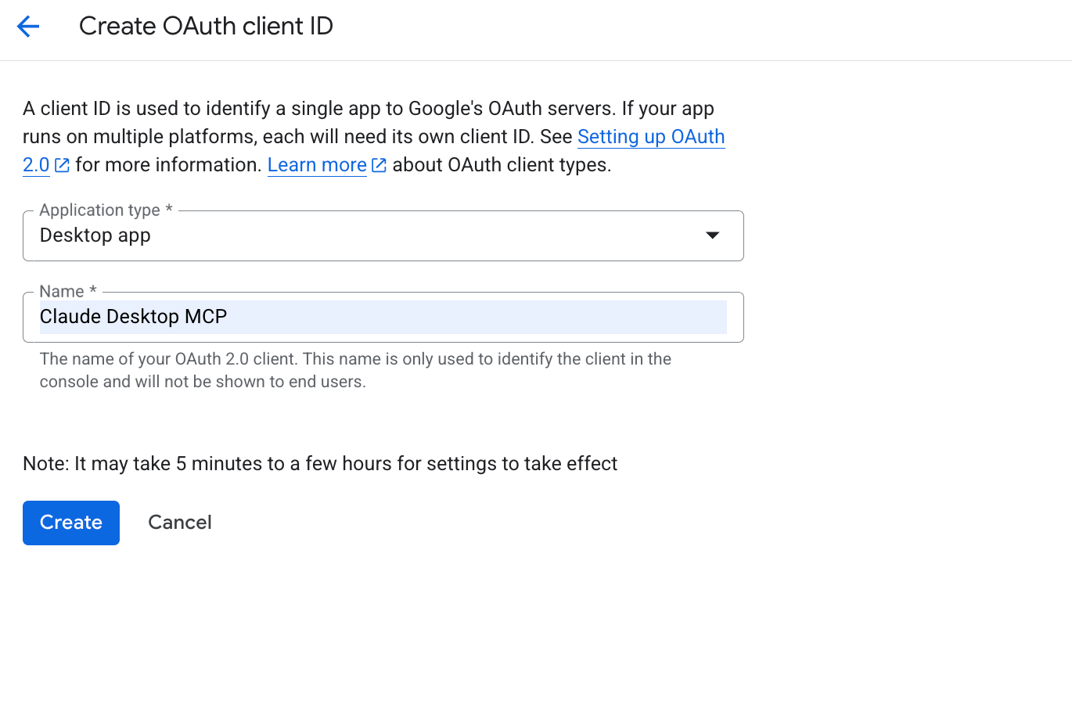This screenshot has height=726, width=1072.
Task: Click the 'Create OAuth client ID' page title
Action: coord(206,27)
